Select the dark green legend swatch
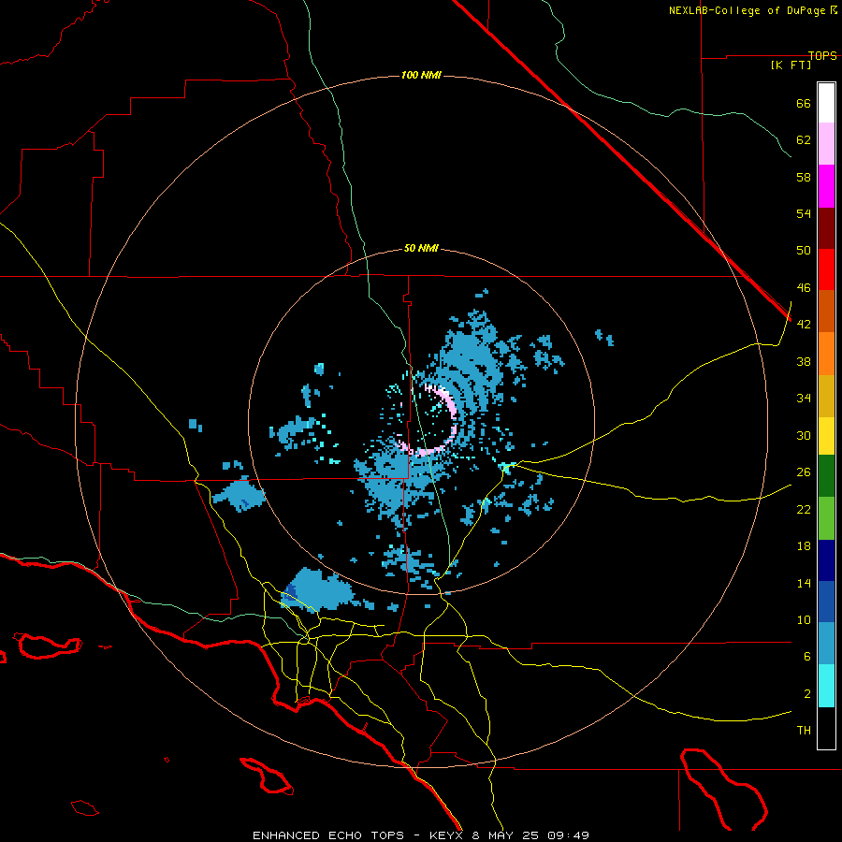This screenshot has width=842, height=842. point(826,476)
